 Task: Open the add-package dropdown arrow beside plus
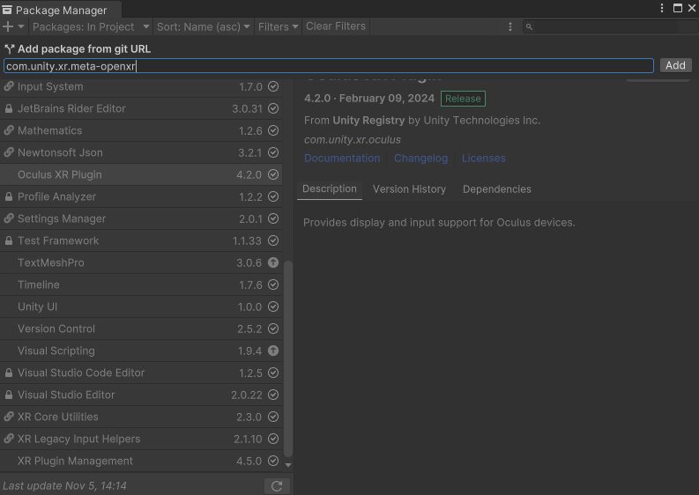(x=21, y=26)
